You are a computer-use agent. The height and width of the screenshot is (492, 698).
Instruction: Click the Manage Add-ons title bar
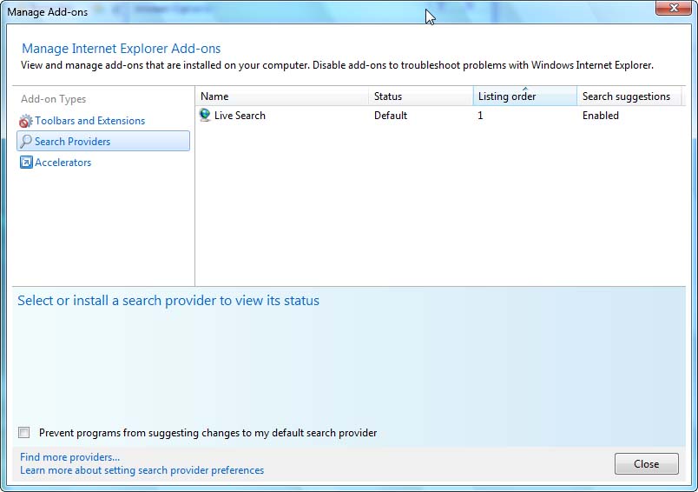click(260, 12)
